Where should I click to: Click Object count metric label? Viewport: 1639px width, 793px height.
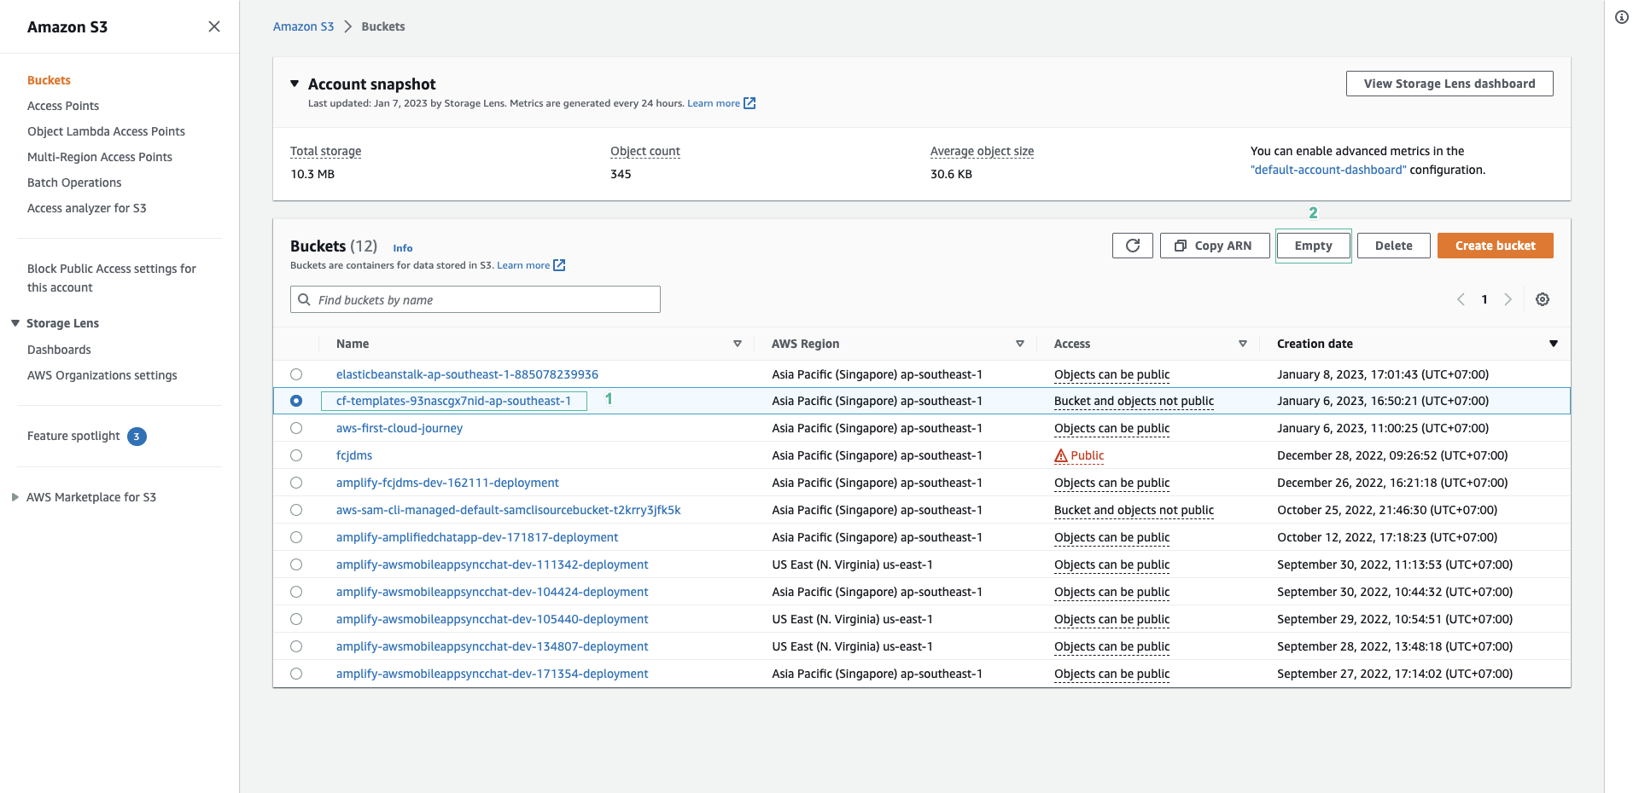coord(645,151)
